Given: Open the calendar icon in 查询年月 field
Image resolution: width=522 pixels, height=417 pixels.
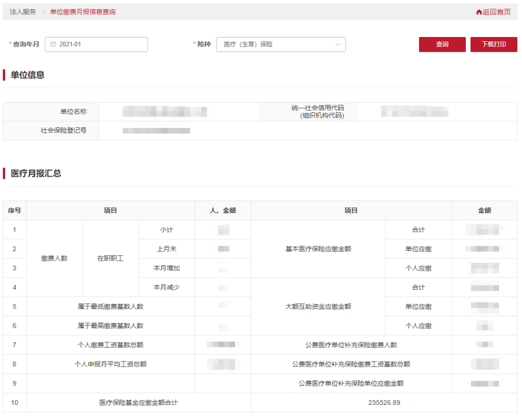Looking at the screenshot, I should [54, 44].
